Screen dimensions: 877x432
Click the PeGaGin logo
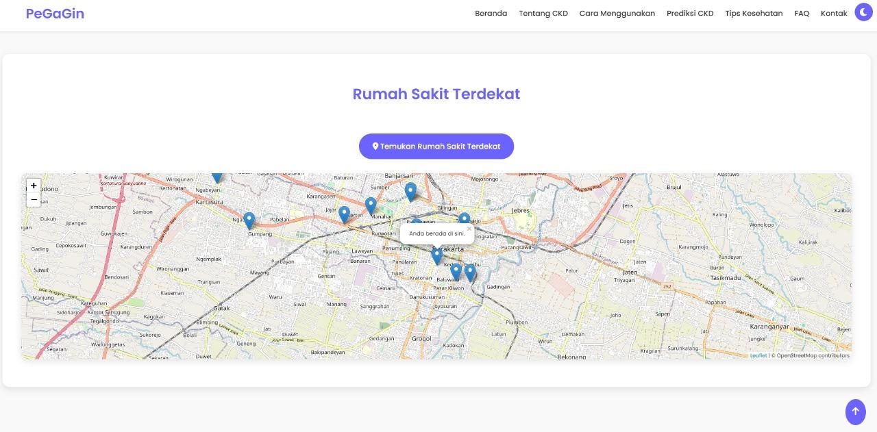pyautogui.click(x=55, y=13)
